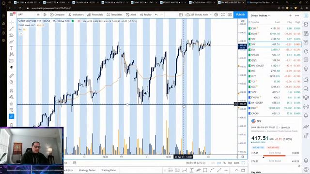
Task: Select the crosshair cursor tool
Action: click(x=12, y=22)
